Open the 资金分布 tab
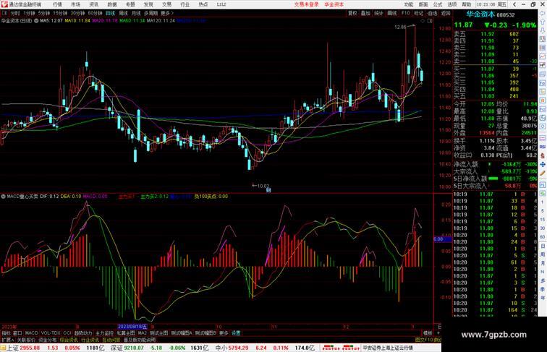This screenshot has height=352, width=547. click(48, 340)
